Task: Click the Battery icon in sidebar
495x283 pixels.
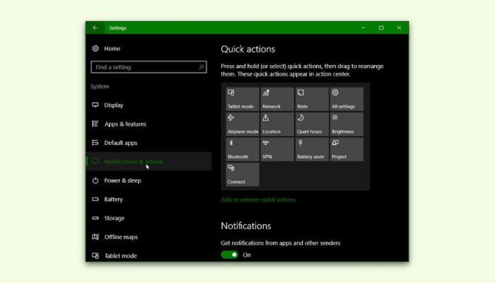Action: [95, 200]
